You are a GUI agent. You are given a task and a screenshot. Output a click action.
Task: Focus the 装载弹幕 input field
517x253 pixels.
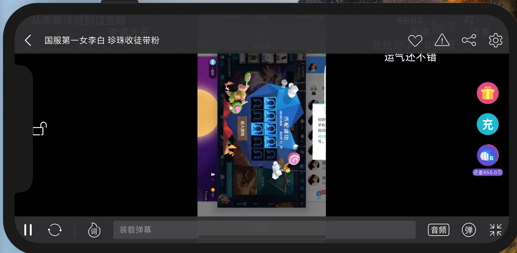point(264,230)
